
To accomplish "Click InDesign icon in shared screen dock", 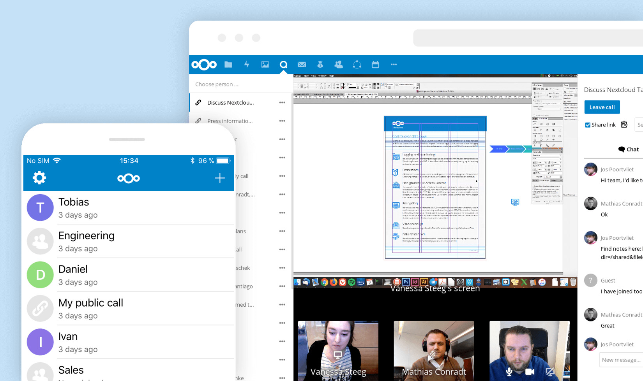I will point(415,282).
